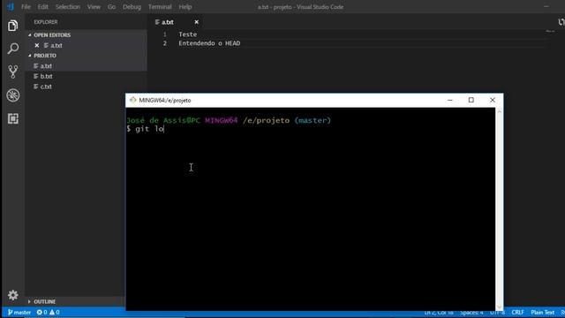Open the Manage gear settings icon
Image resolution: width=565 pixels, height=318 pixels.
pyautogui.click(x=13, y=295)
